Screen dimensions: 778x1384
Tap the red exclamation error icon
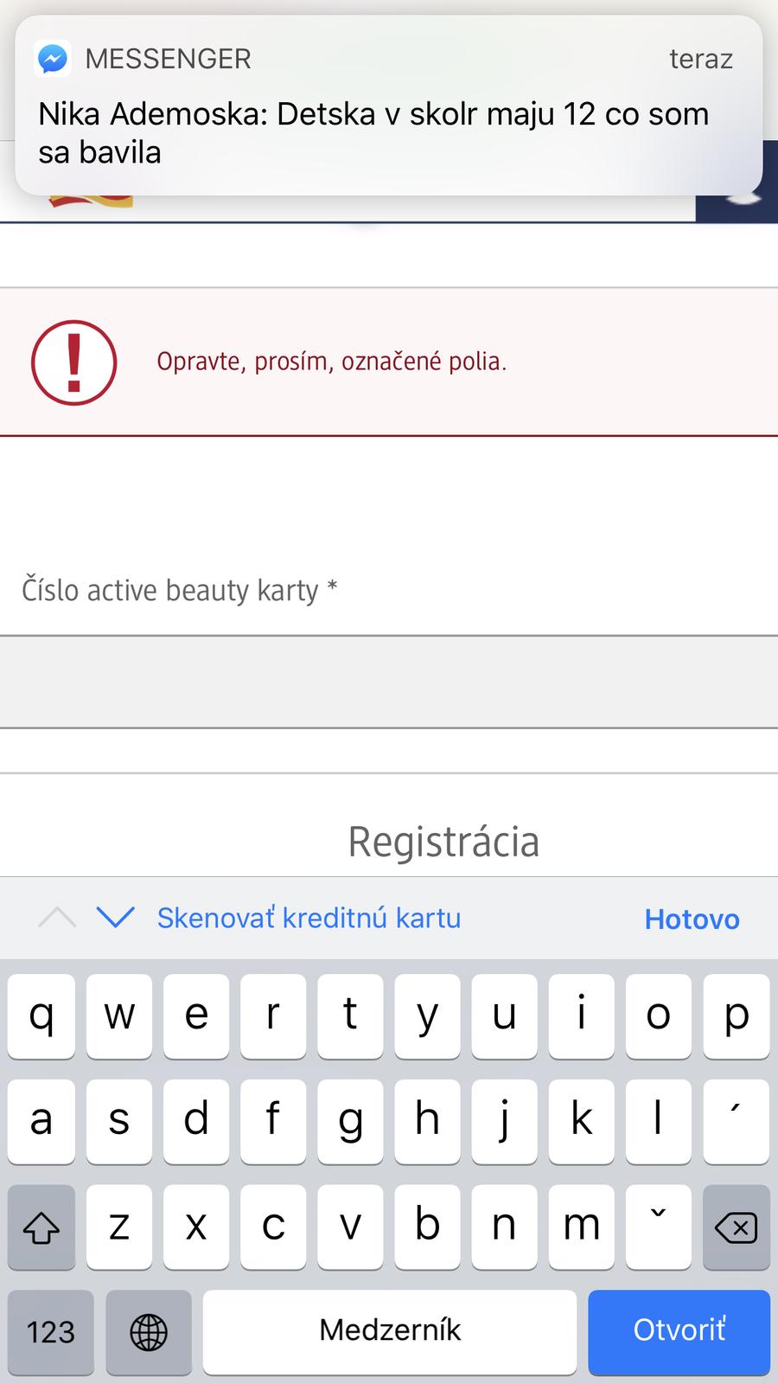tap(74, 362)
